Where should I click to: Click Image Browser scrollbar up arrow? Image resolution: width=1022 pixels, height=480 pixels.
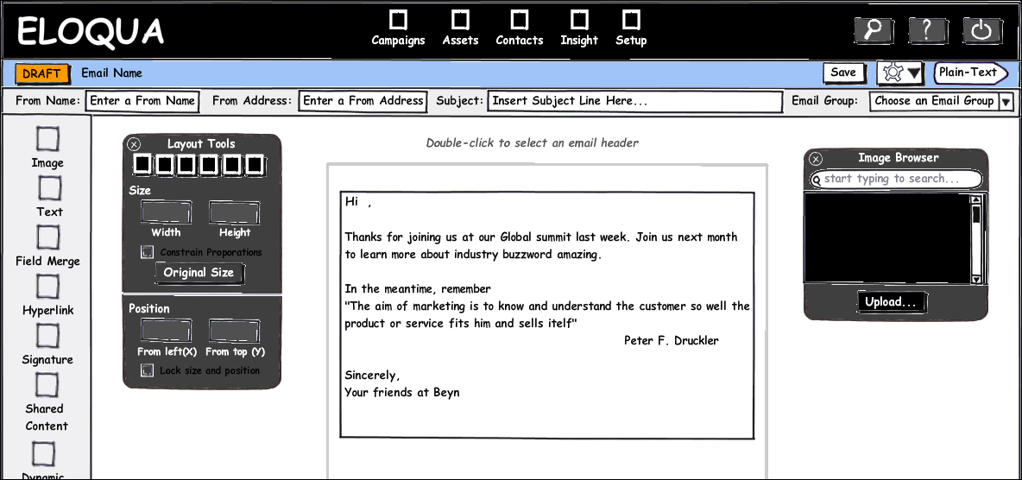tap(975, 200)
